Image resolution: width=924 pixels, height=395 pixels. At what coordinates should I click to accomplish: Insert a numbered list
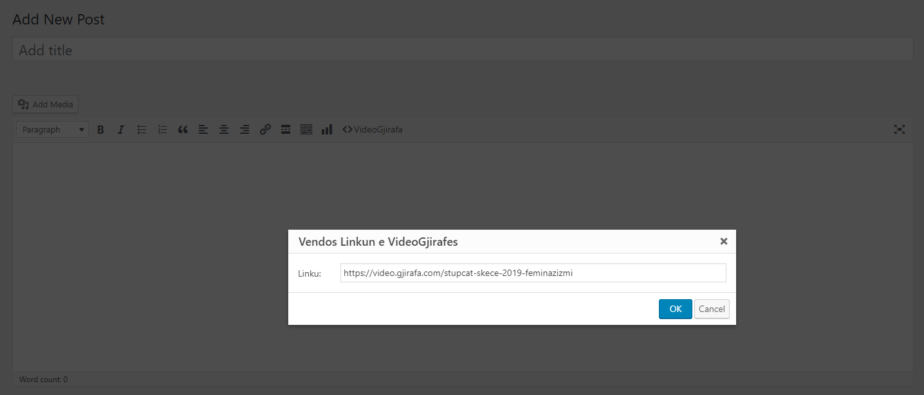pyautogui.click(x=162, y=130)
